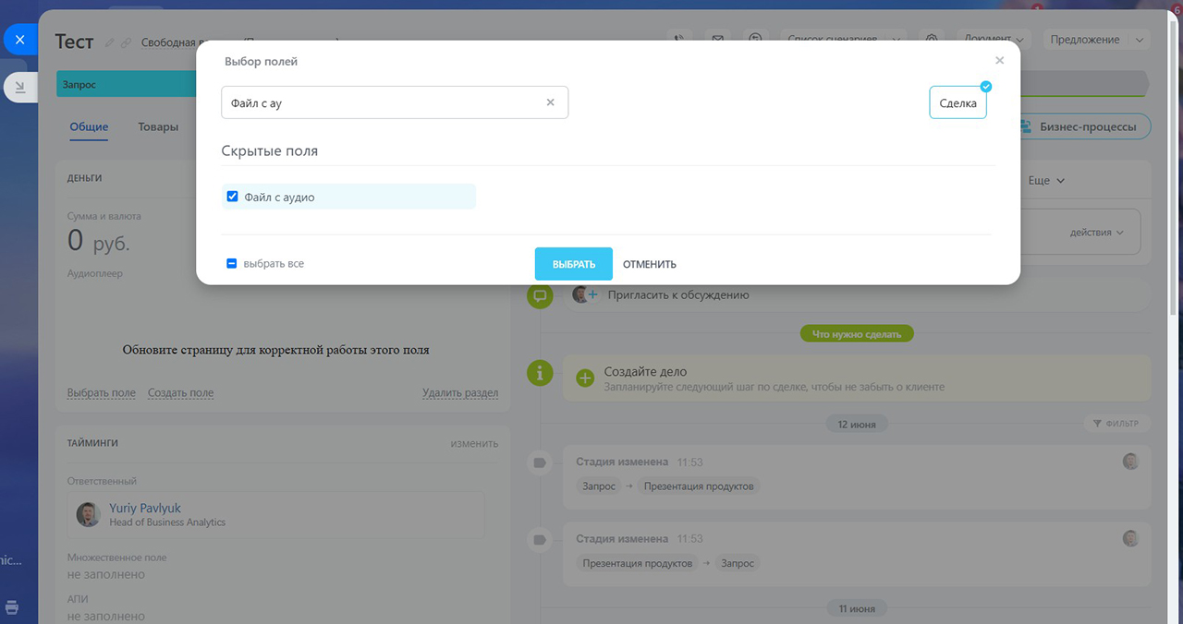
Task: Open the действия dropdown
Action: coord(1097,233)
